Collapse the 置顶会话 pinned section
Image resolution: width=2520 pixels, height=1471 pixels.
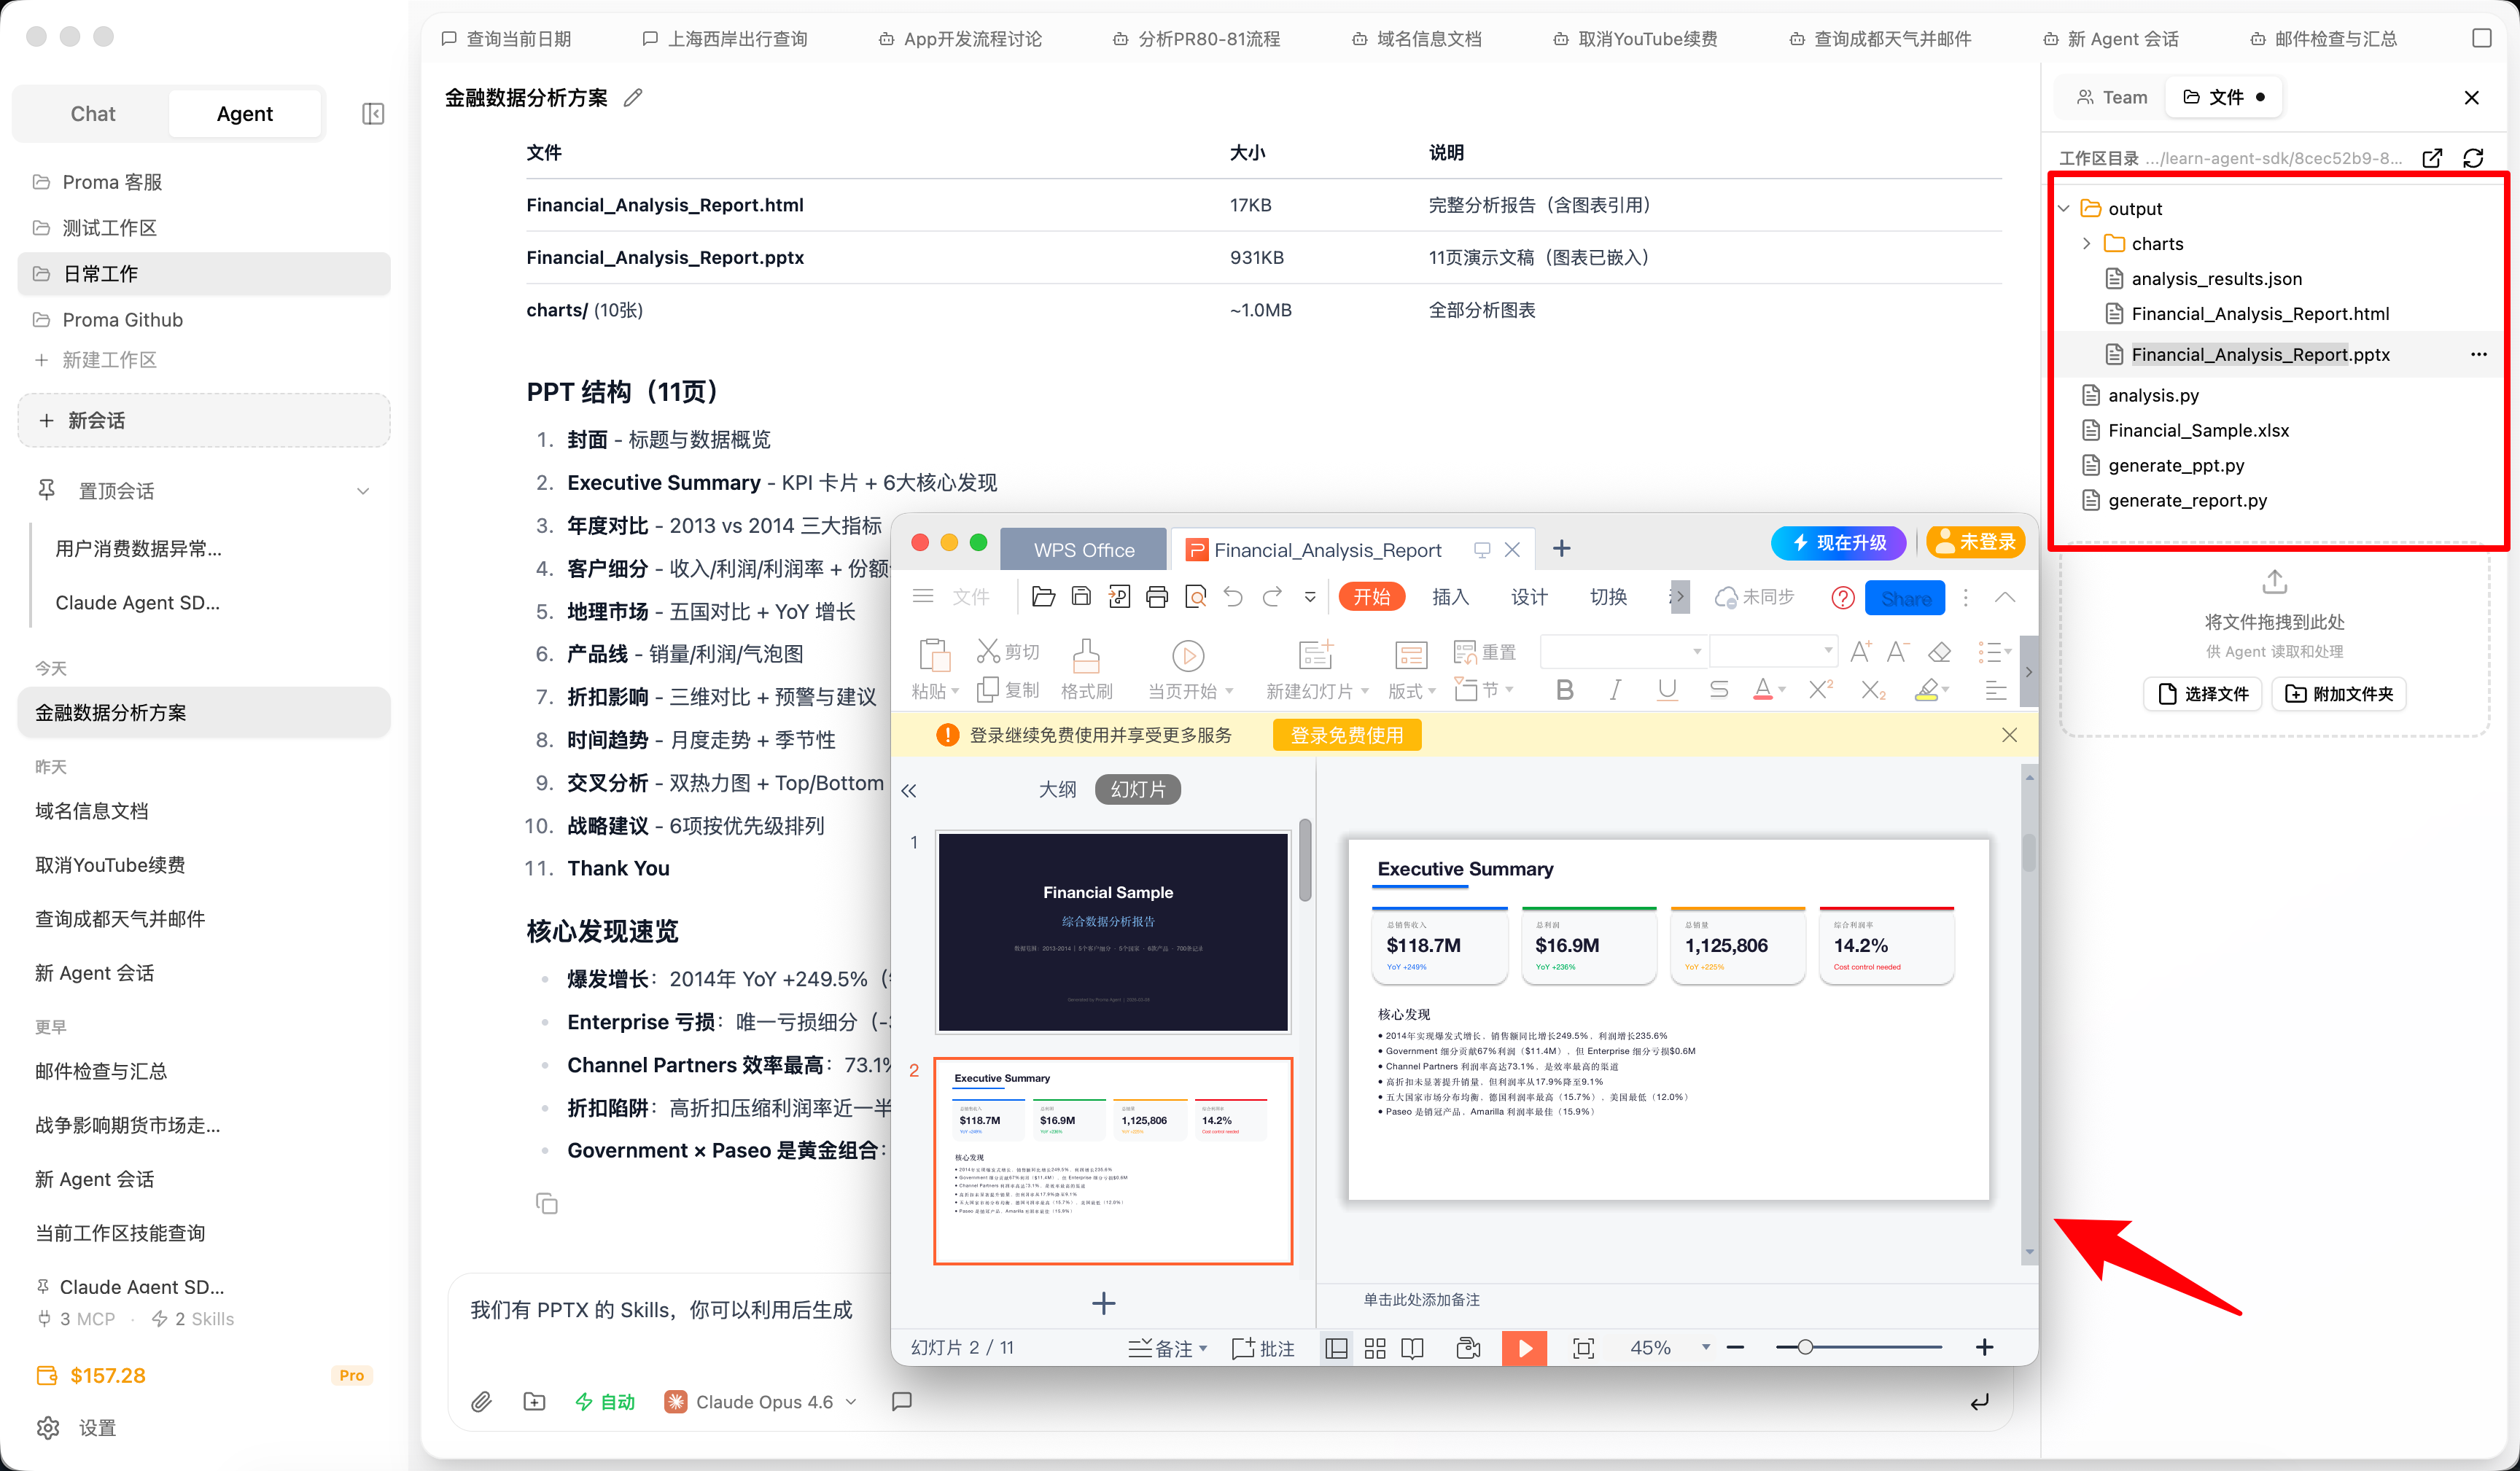363,491
